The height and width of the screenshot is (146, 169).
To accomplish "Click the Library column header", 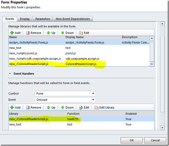I will pos(14,114).
